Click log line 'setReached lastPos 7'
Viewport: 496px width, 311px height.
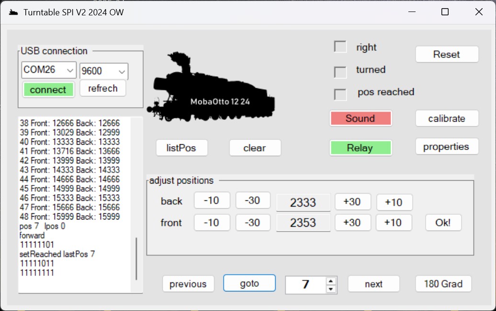pos(57,254)
